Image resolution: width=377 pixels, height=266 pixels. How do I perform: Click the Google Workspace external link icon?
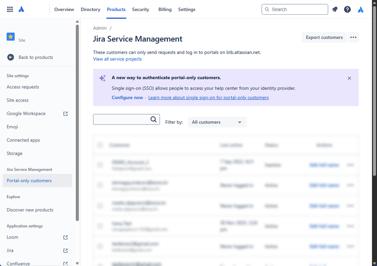tap(65, 114)
